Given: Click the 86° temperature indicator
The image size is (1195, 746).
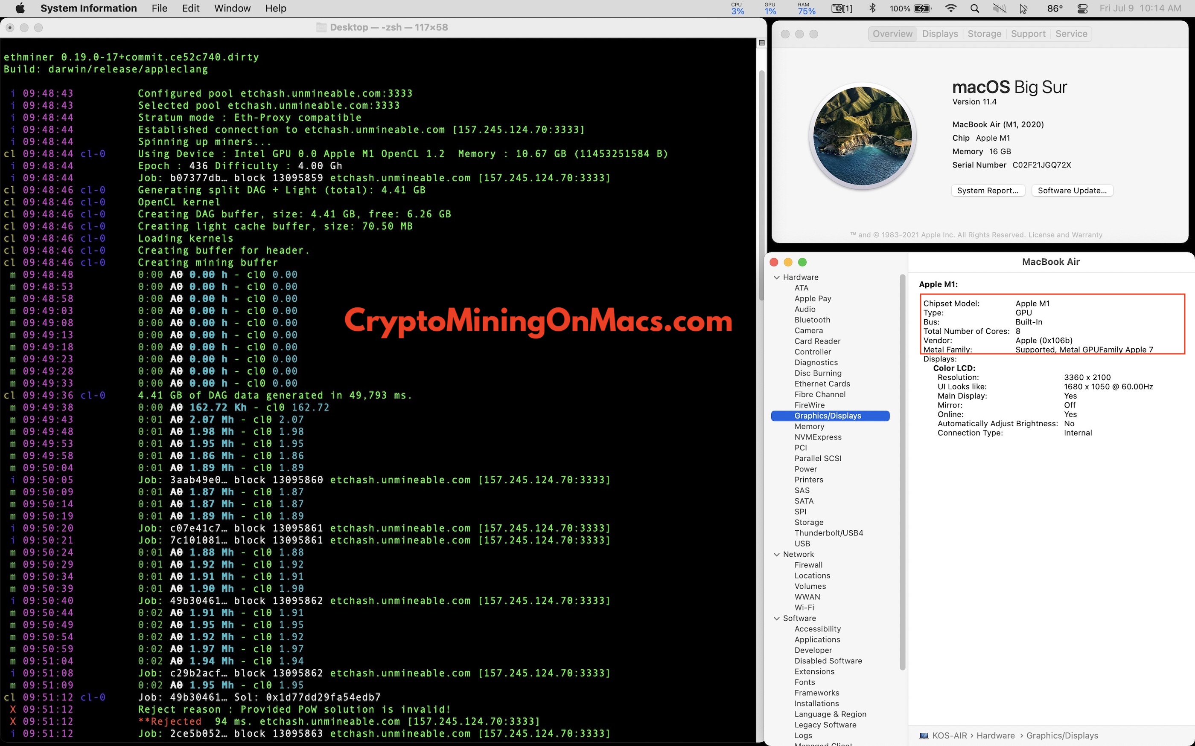Looking at the screenshot, I should [1055, 9].
